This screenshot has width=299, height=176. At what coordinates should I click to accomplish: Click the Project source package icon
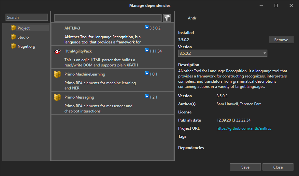point(13,28)
